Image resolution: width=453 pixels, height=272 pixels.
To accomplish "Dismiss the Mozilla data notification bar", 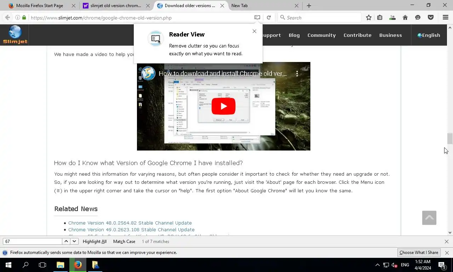I will [447, 253].
